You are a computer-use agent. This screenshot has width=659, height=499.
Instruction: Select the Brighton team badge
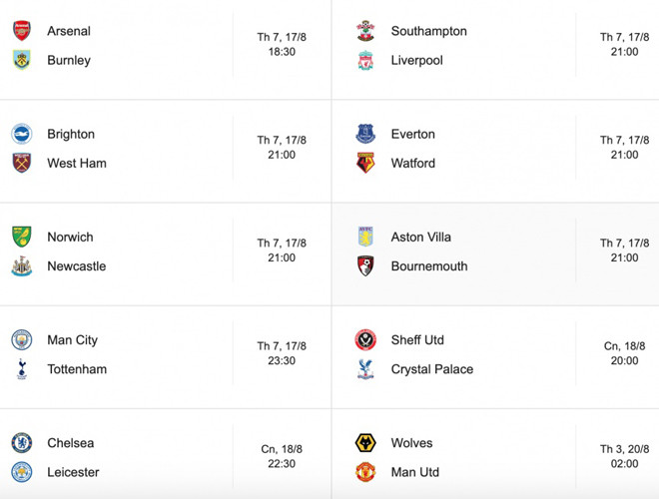pos(21,134)
